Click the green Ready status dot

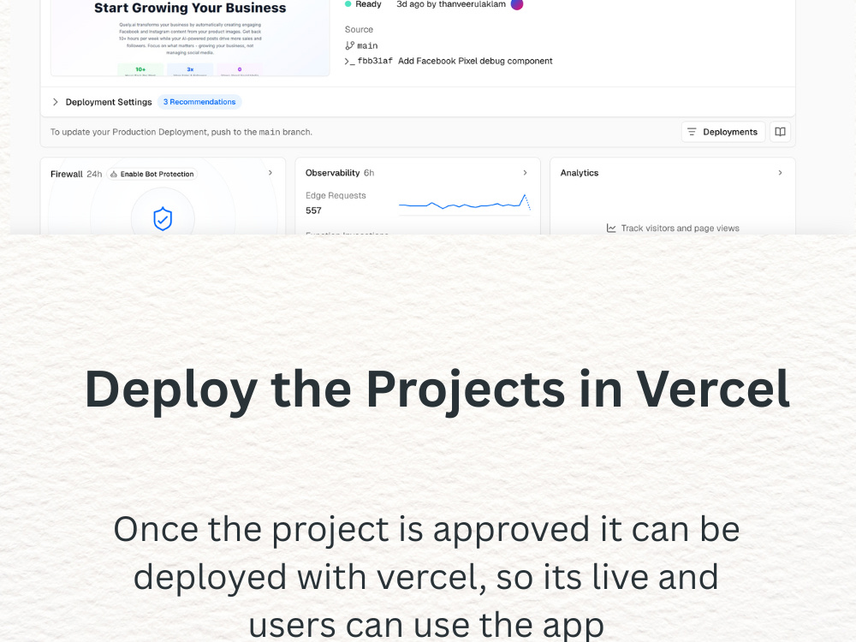point(348,4)
